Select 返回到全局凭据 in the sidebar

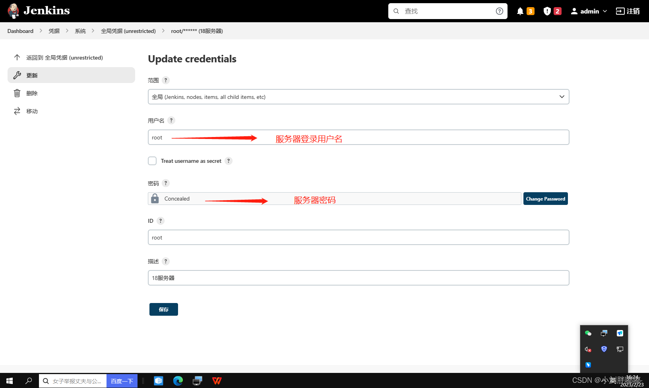(64, 57)
